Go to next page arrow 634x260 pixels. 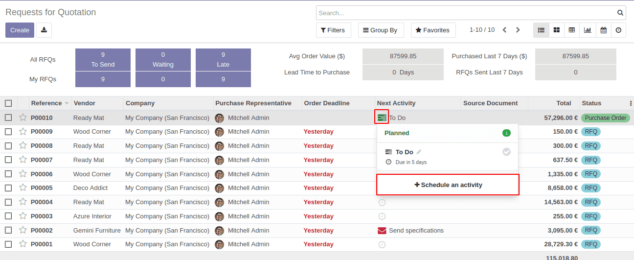pos(518,30)
